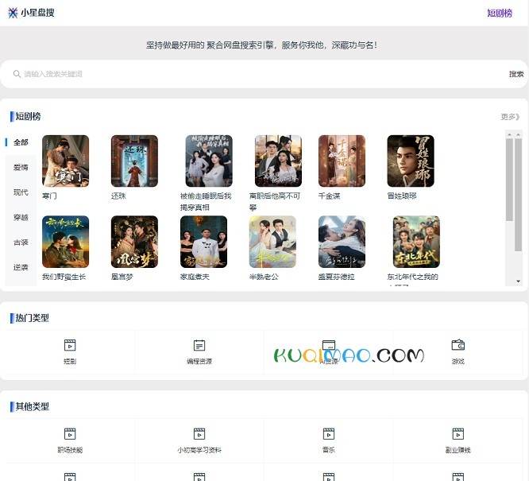
Task: Click the search keyword input field
Action: (263, 74)
